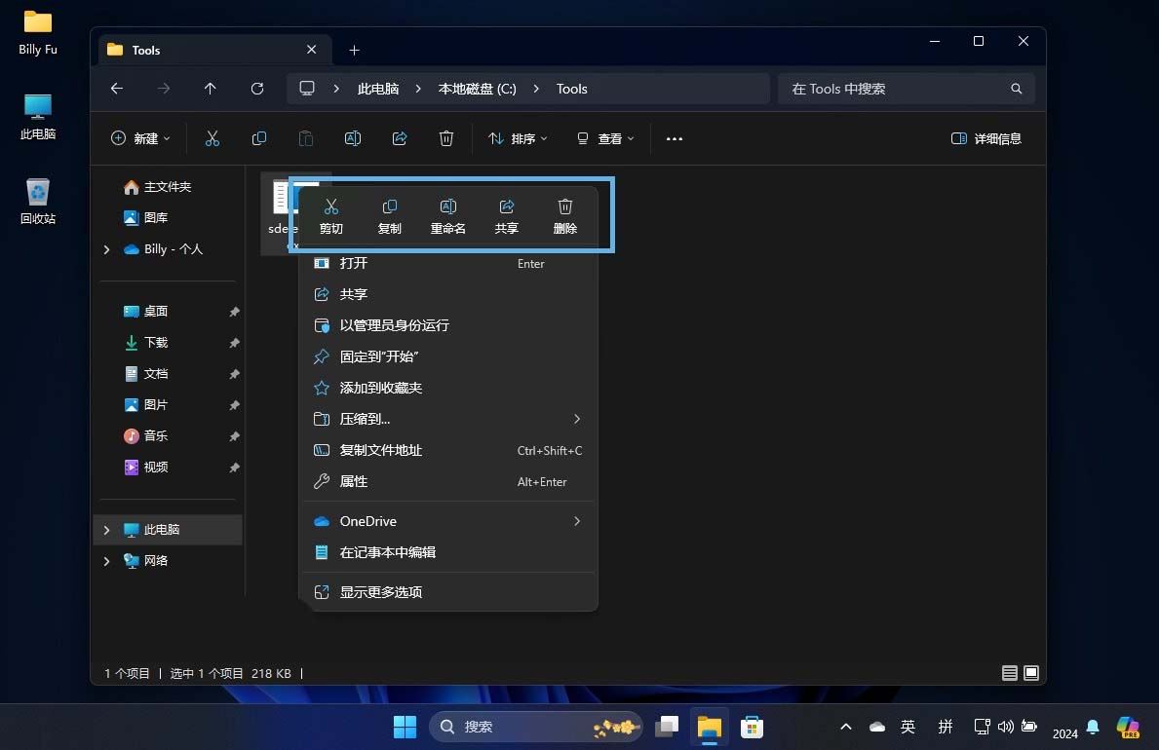Choose 以管理员身份运行 Run as administrator

tap(450, 325)
